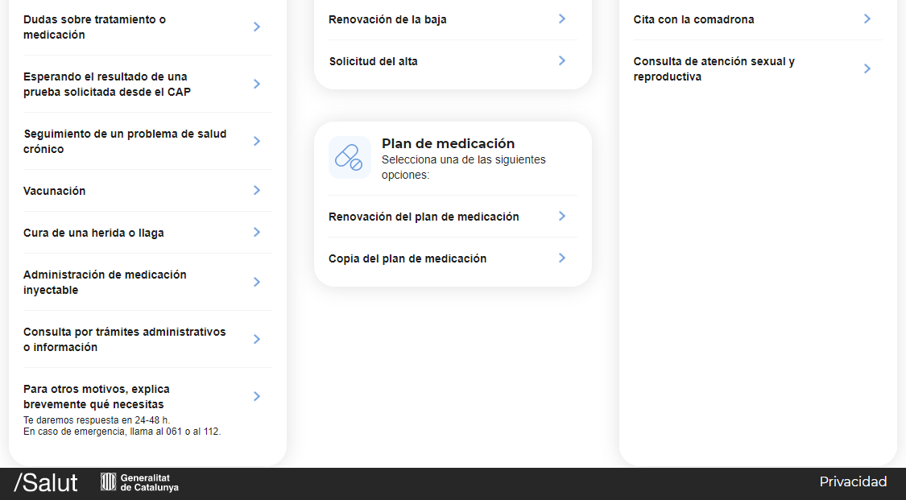This screenshot has height=500, width=906.
Task: Click chevron for 'Seguimiento de un problema de salud crónico'
Action: [x=257, y=142]
